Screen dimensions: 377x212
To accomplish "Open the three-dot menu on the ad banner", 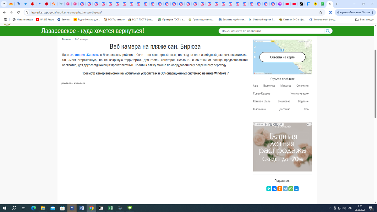I will click(309, 125).
